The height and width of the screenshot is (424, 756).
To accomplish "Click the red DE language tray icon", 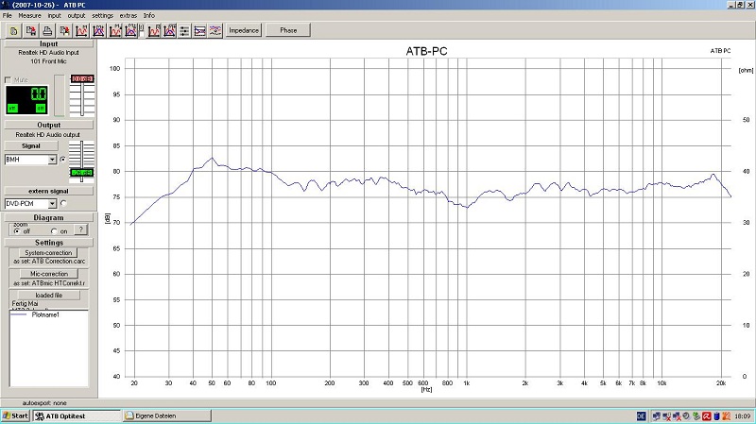I will tap(640, 416).
